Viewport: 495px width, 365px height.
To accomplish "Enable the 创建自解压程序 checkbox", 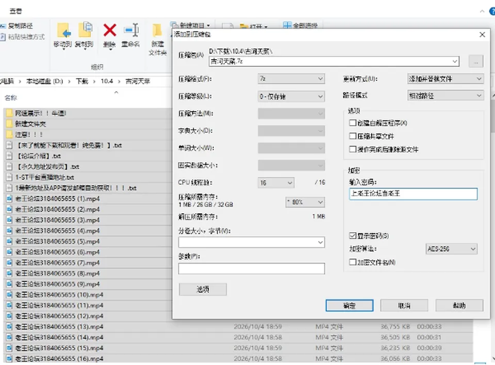I will tap(353, 123).
